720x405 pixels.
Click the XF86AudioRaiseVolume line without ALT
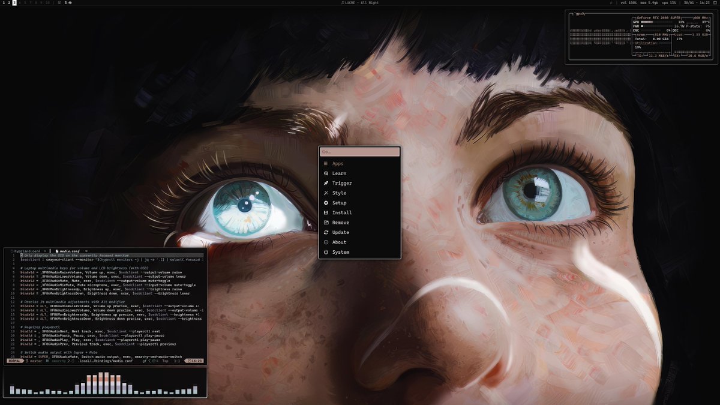[x=103, y=272]
